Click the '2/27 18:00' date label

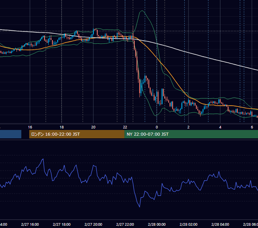coord(62,224)
